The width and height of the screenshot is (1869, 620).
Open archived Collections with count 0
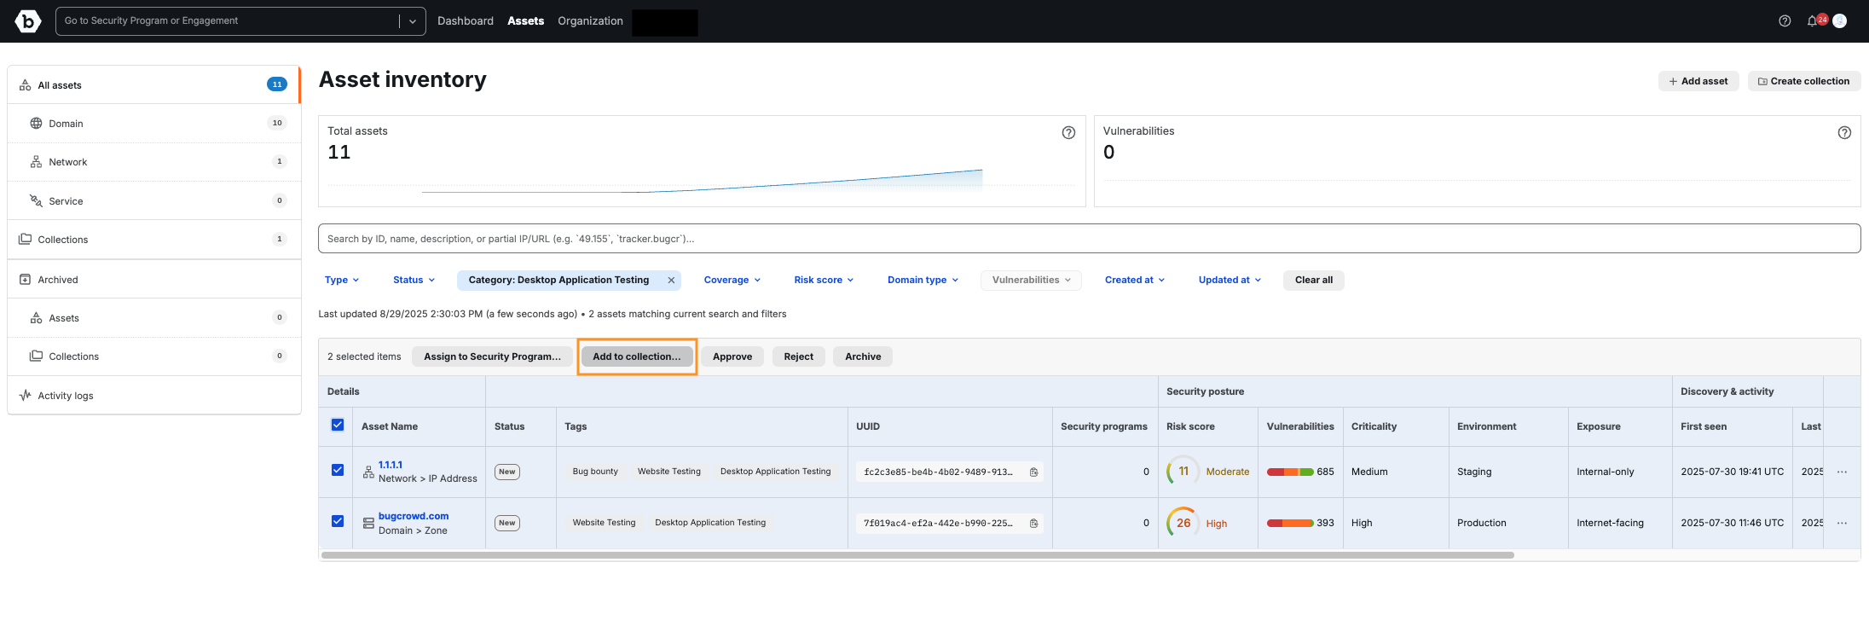[x=153, y=356]
